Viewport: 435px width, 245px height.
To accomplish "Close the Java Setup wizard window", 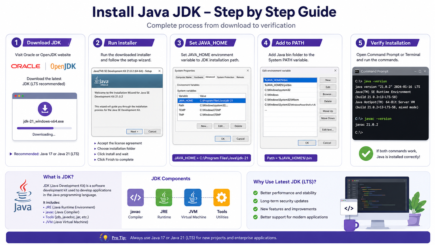I will (x=159, y=71).
